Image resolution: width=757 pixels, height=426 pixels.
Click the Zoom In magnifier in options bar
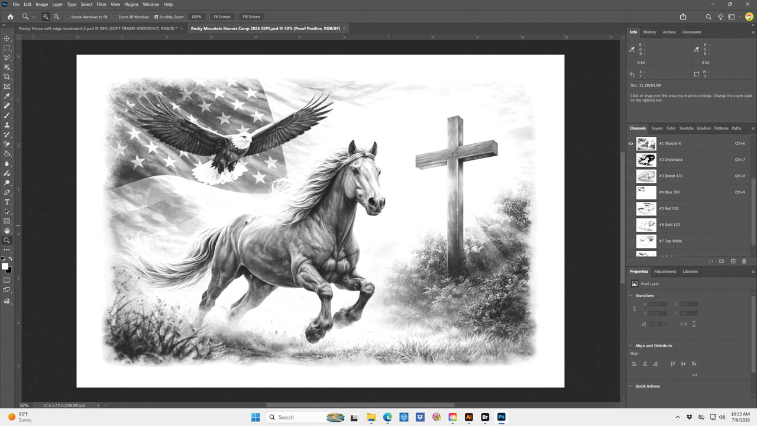(46, 17)
